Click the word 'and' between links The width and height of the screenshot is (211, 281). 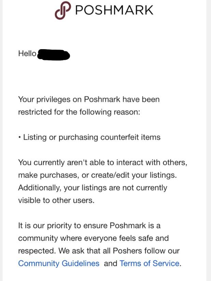click(x=110, y=263)
